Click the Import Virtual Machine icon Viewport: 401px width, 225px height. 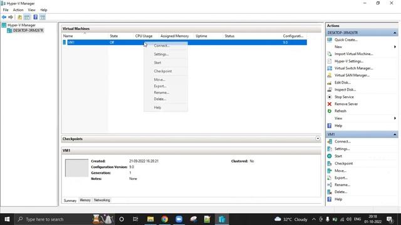tap(330, 54)
